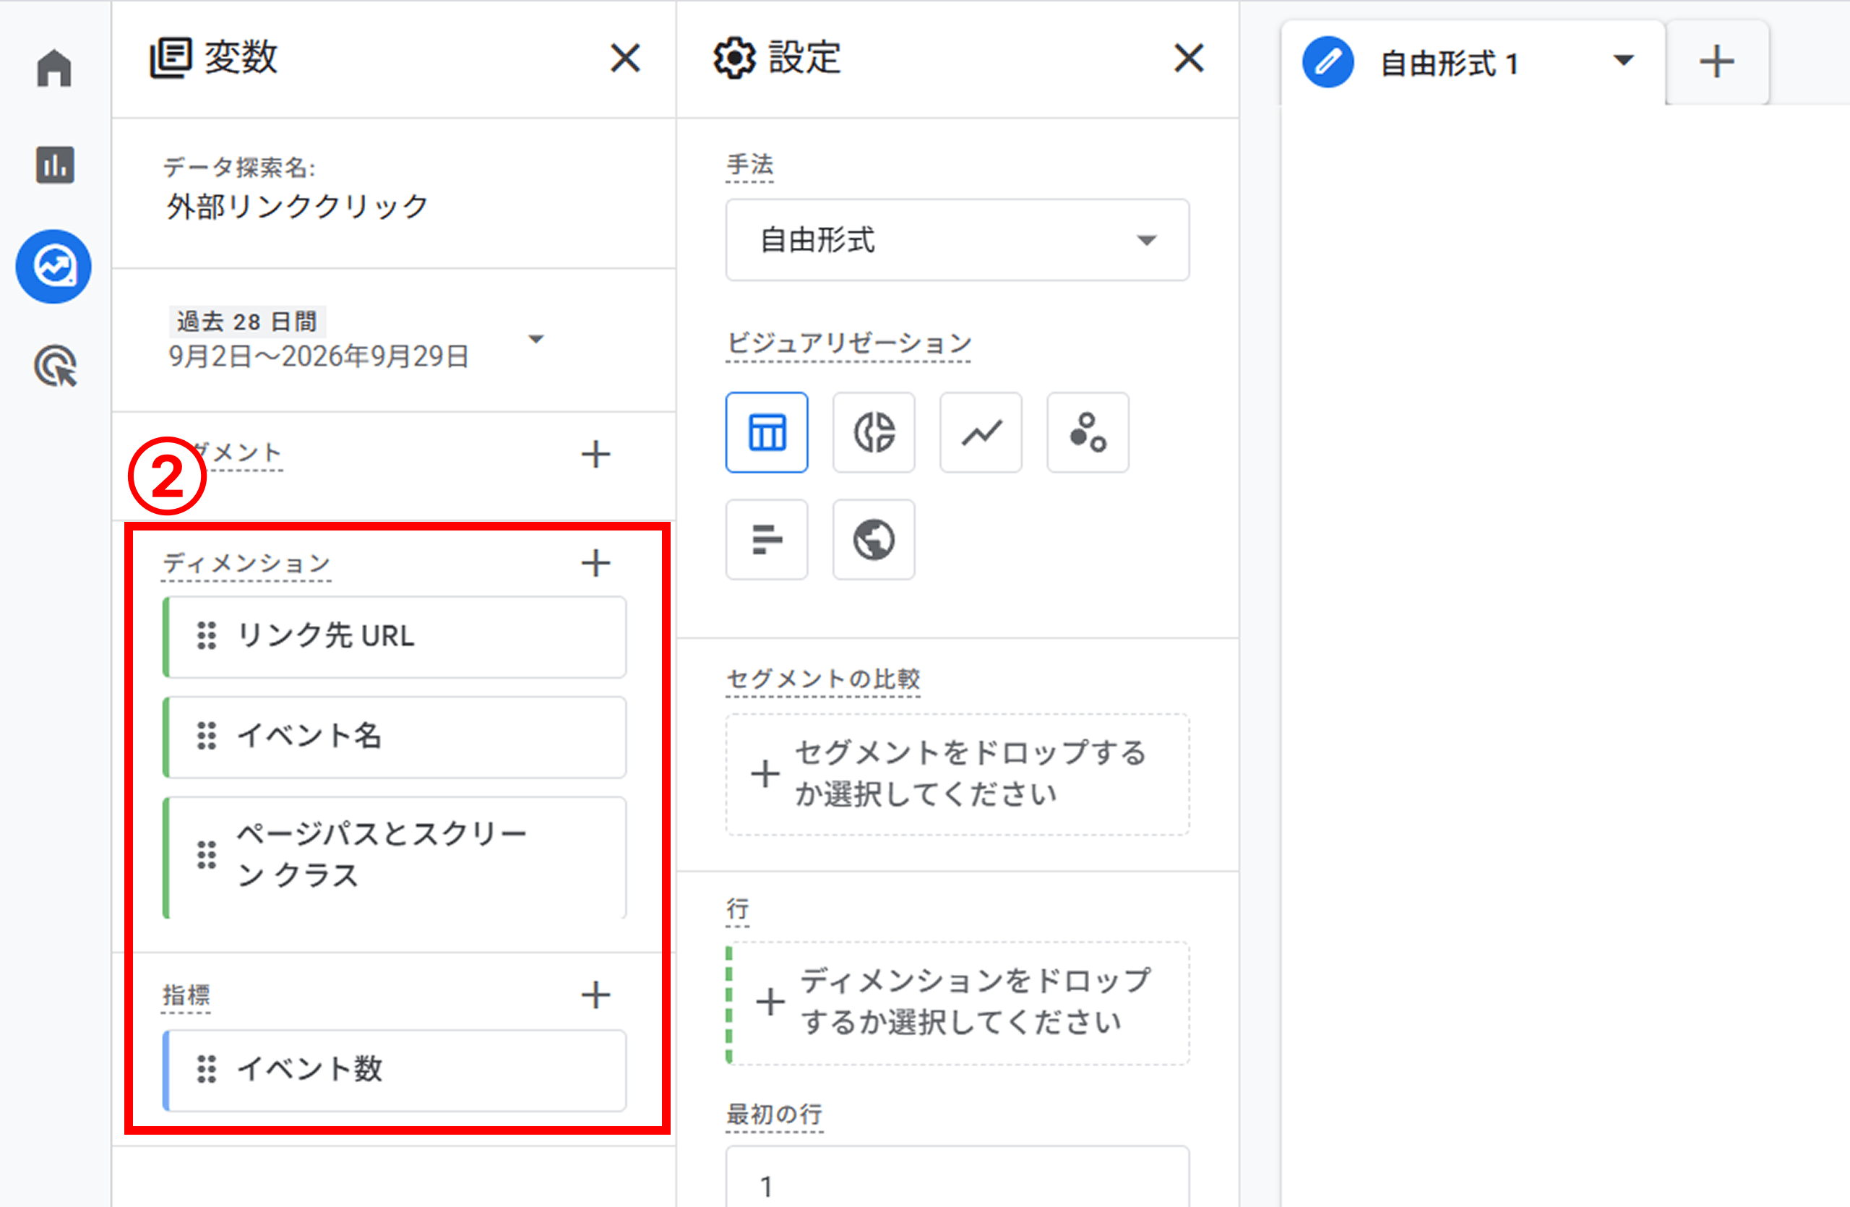This screenshot has height=1207, width=1850.
Task: Choose the donut chart visualization
Action: pos(874,432)
